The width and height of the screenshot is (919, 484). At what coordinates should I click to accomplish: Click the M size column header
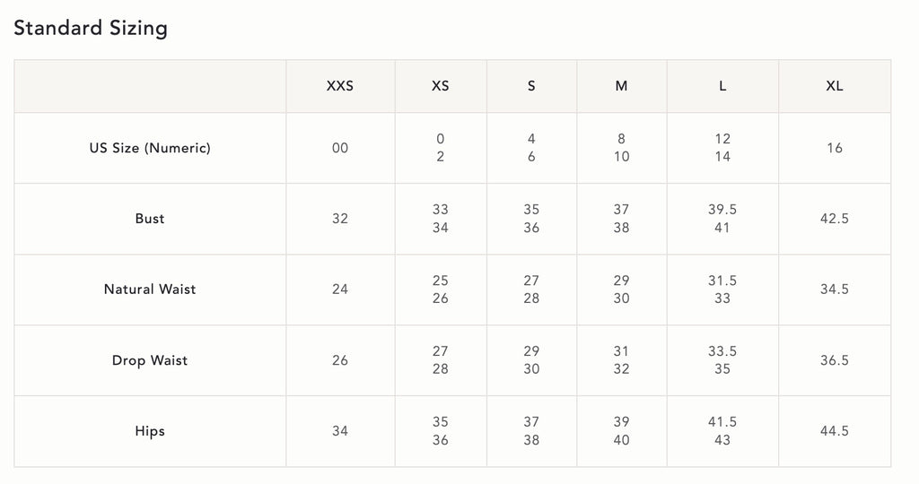click(x=621, y=86)
